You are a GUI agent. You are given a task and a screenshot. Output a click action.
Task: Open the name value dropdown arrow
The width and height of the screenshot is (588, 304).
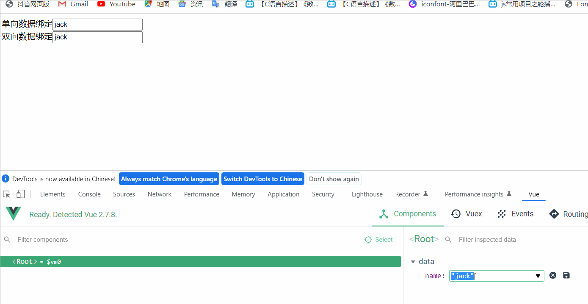tap(538, 276)
